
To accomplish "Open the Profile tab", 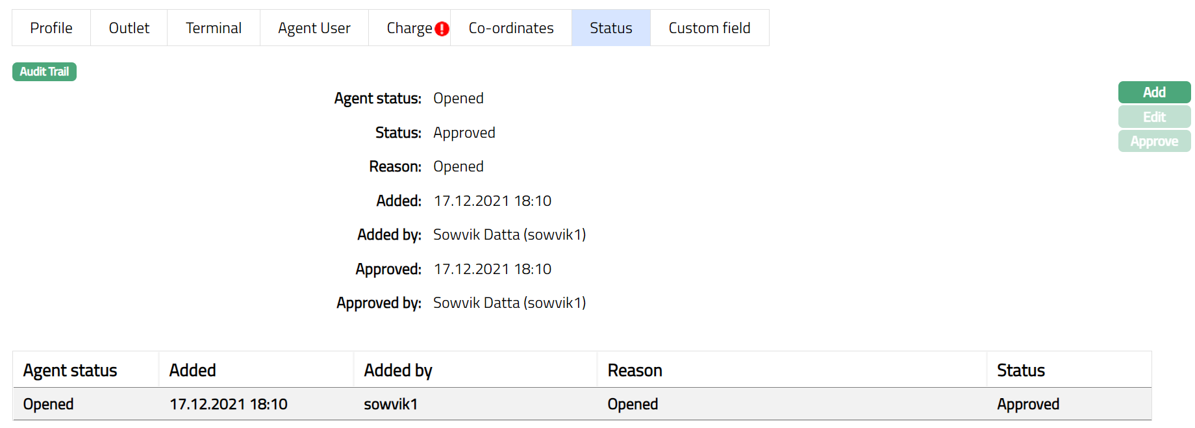I will [x=51, y=28].
